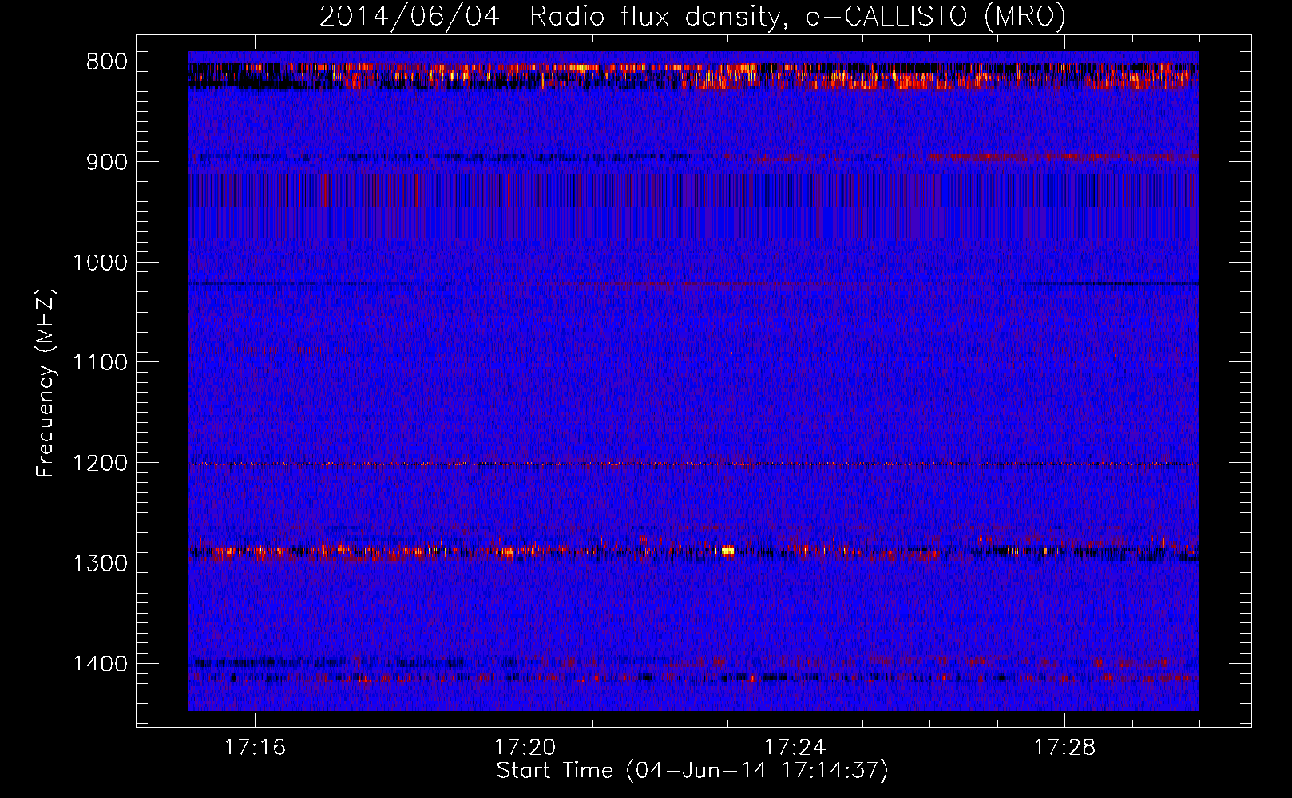The height and width of the screenshot is (798, 1292).
Task: Click the 'Frequency (MHZ)' axis label
Action: [x=46, y=383]
